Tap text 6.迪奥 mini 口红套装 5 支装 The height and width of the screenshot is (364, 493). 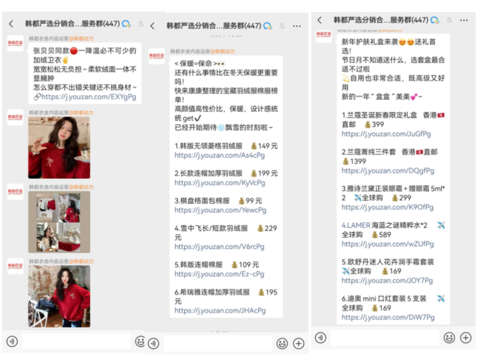[x=384, y=298]
